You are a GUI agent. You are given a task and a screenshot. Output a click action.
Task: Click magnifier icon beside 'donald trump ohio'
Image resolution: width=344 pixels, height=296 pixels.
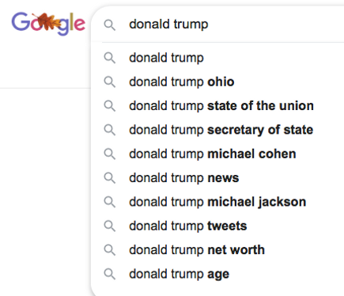click(109, 82)
